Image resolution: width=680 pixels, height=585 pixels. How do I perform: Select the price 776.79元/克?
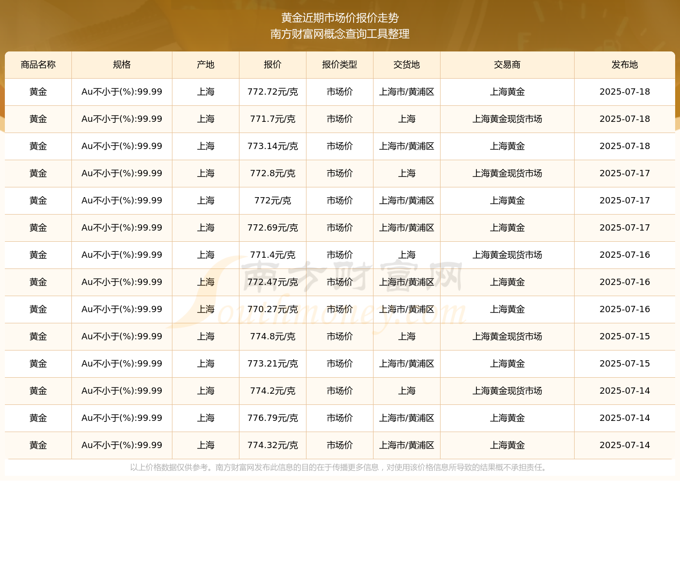tap(273, 418)
